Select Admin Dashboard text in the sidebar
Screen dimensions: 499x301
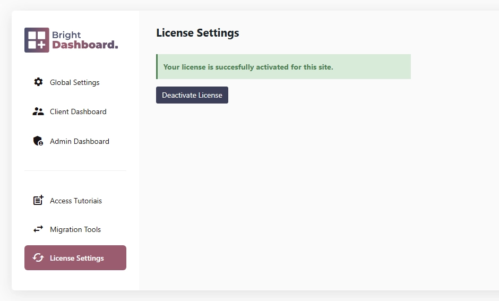80,141
